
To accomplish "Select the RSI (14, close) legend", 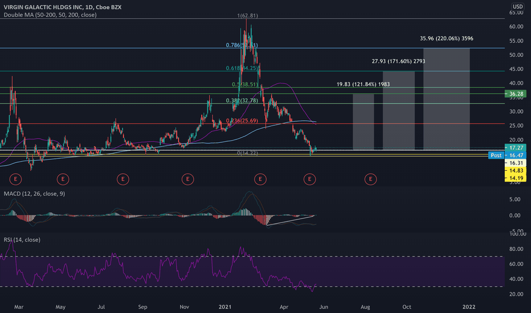I will coord(22,240).
